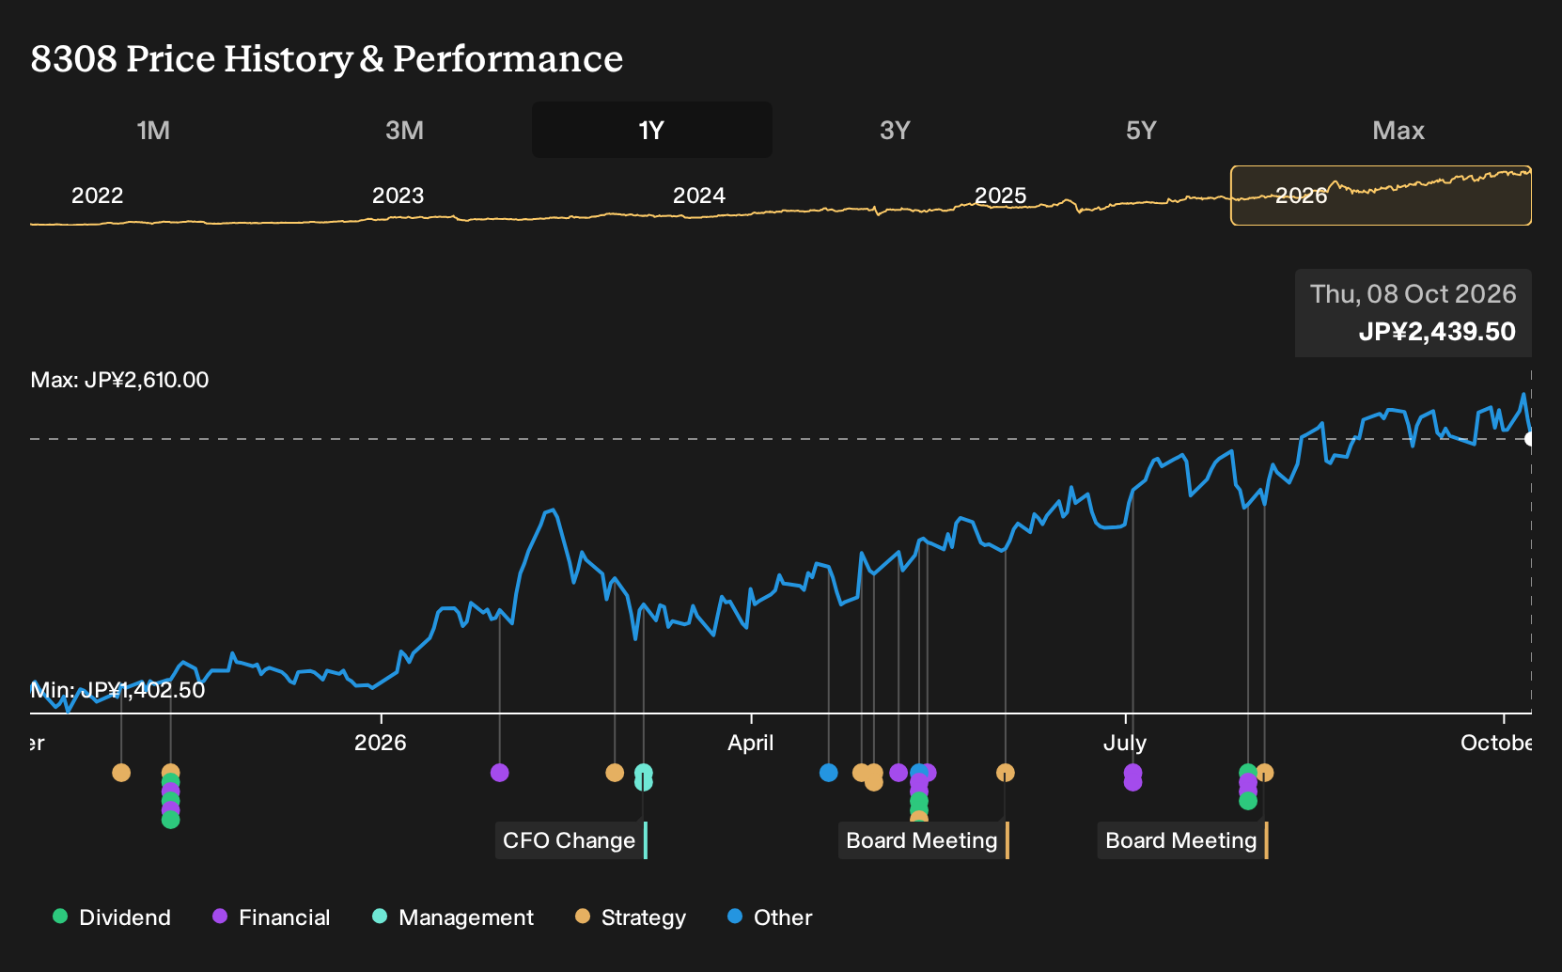The width and height of the screenshot is (1562, 972).
Task: Select the active 1Y range tab
Action: coord(652,130)
